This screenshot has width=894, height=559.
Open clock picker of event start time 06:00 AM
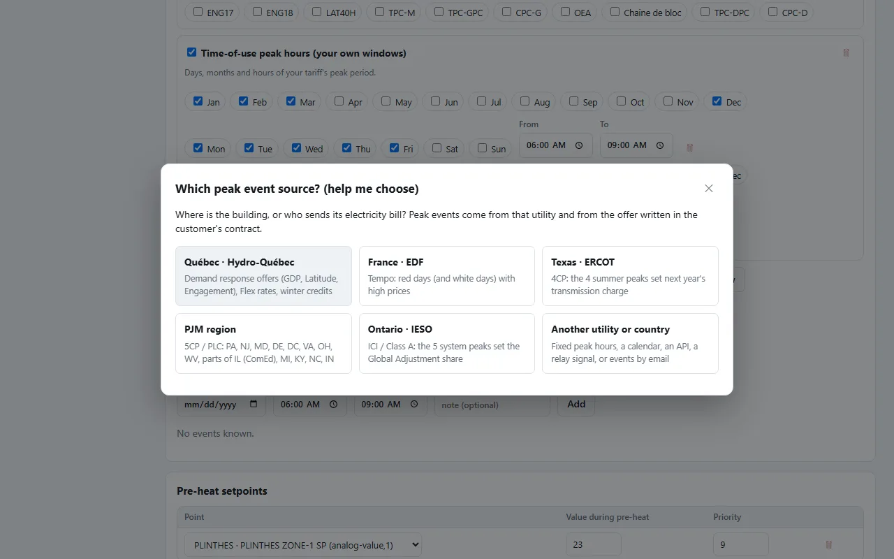coord(333,404)
